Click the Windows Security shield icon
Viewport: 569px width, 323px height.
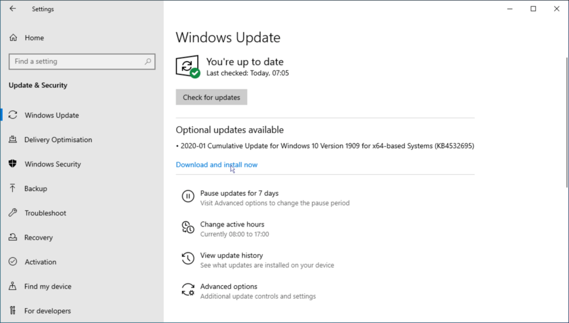(13, 164)
